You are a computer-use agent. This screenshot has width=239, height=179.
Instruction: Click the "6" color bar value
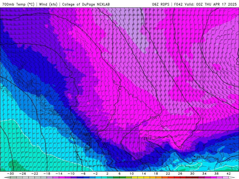point(119,174)
